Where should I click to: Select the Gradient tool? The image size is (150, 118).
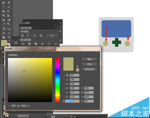coord(9,20)
